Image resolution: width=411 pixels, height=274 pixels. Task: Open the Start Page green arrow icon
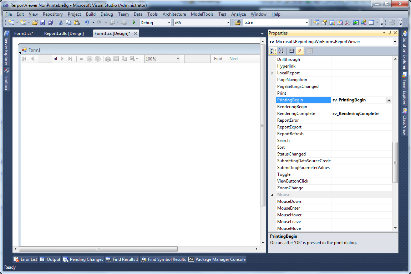[356, 22]
